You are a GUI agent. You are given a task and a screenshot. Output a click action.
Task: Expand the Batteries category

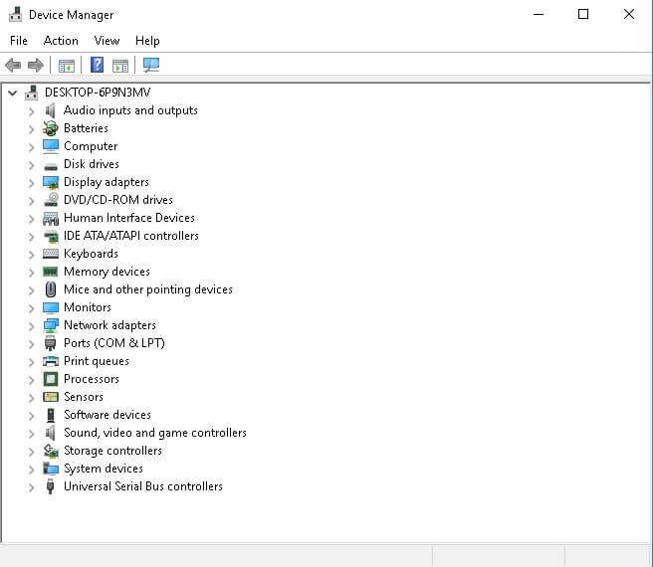tap(31, 129)
